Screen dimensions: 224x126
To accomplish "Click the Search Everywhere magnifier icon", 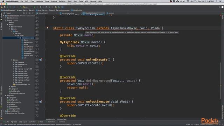I will pos(219,7).
